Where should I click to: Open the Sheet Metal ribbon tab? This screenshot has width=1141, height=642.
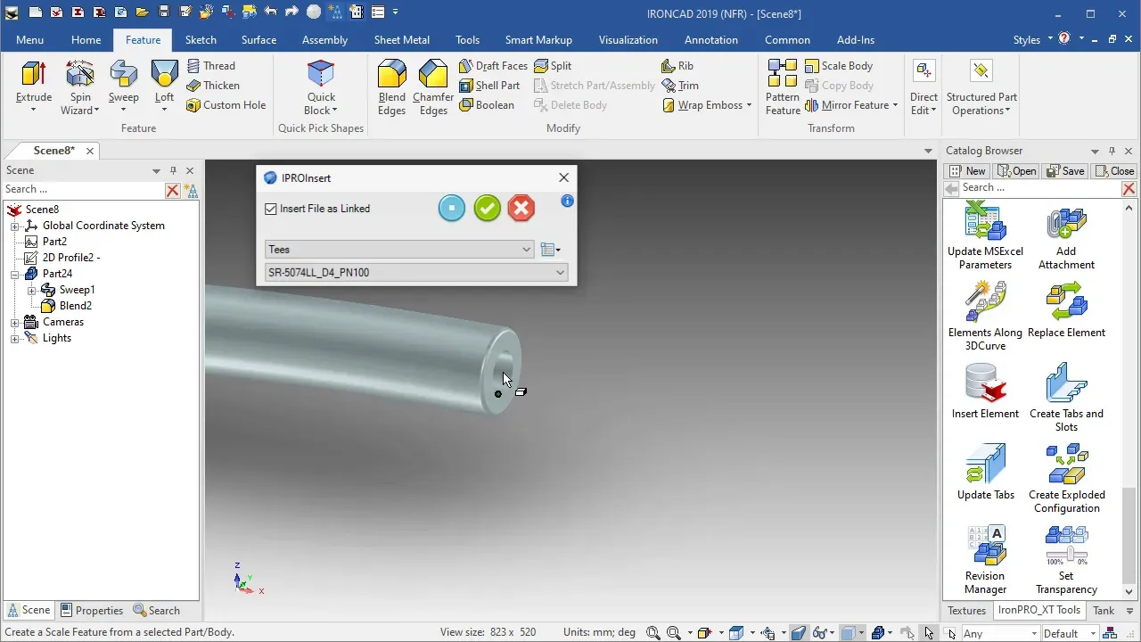point(401,40)
